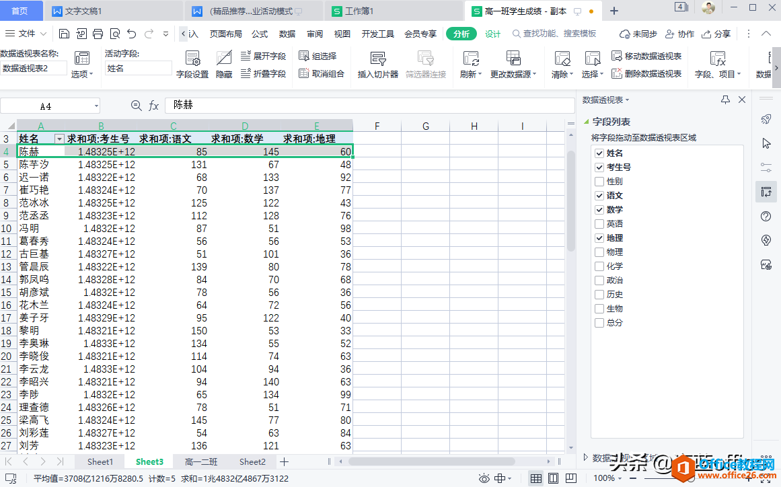Open the name box dropdown arrow
The width and height of the screenshot is (781, 487).
click(96, 106)
